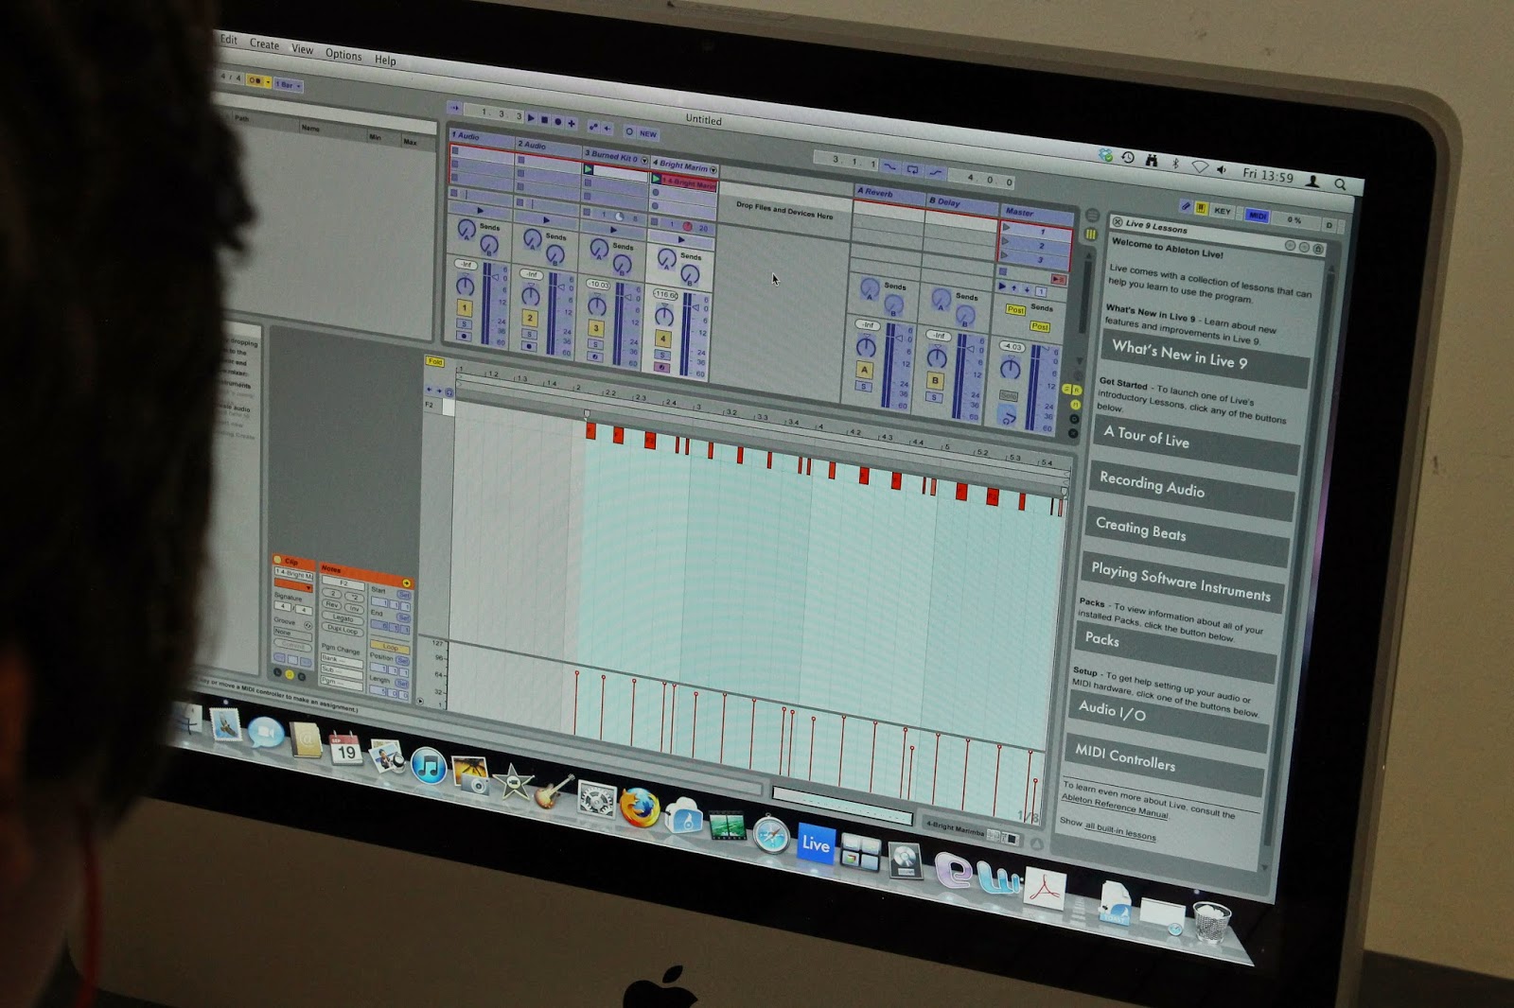The height and width of the screenshot is (1008, 1514).
Task: Click the Re-enable Automation arrow button
Action: click(607, 128)
